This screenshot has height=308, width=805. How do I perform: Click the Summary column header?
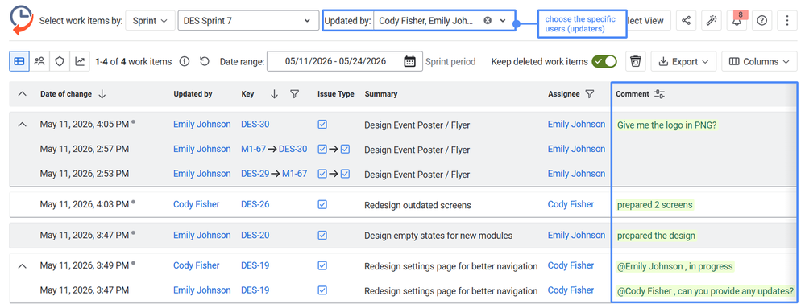coord(381,94)
